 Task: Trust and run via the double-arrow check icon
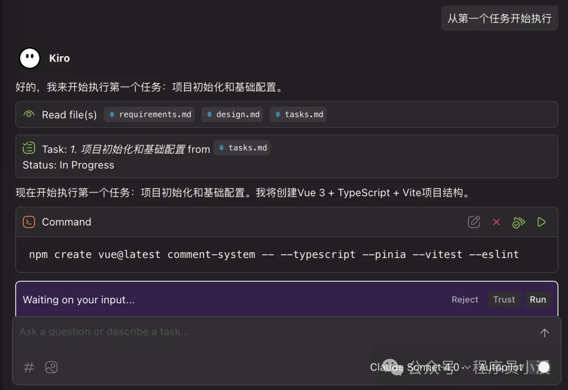(x=519, y=222)
